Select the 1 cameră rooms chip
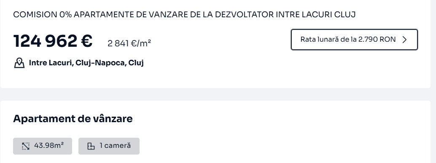 [x=109, y=146]
